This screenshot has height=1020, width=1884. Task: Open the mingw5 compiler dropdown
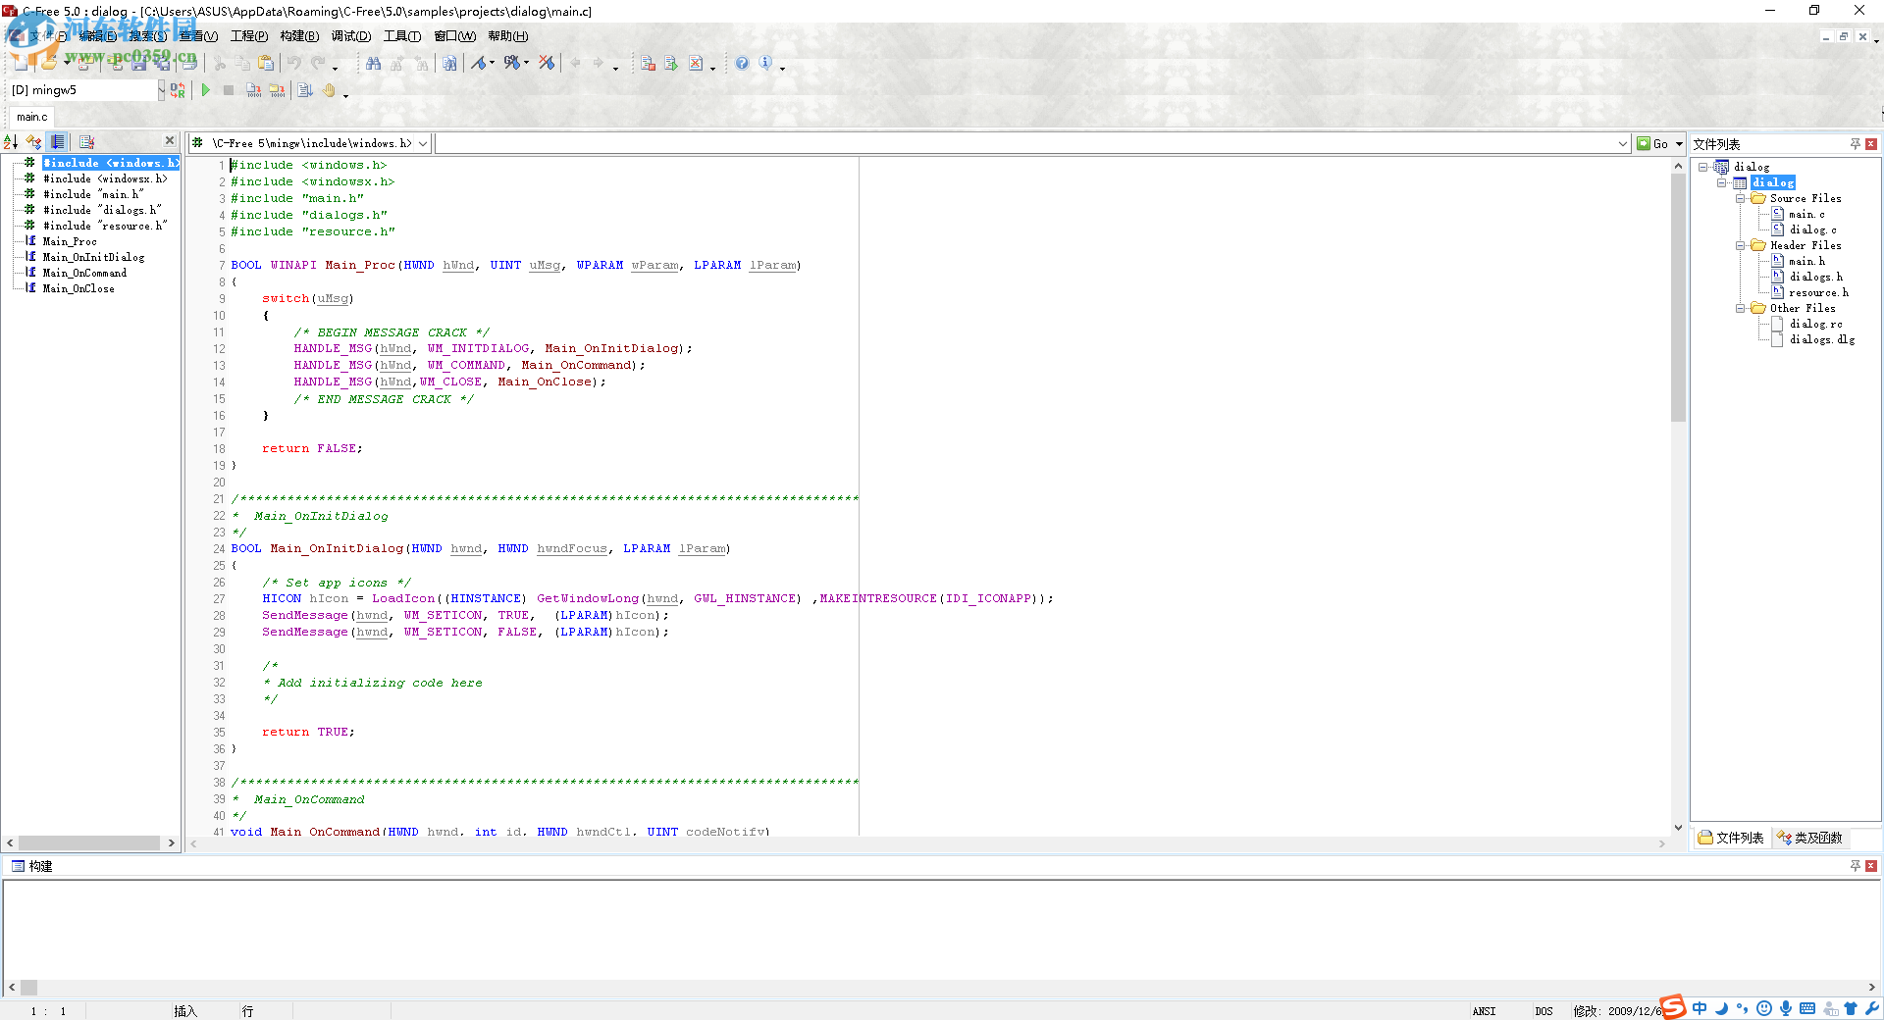click(x=161, y=90)
